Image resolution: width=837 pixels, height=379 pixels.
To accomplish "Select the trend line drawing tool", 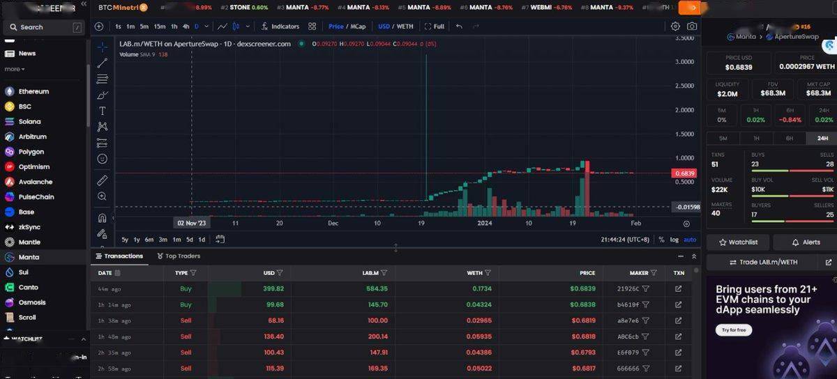I will click(x=102, y=63).
